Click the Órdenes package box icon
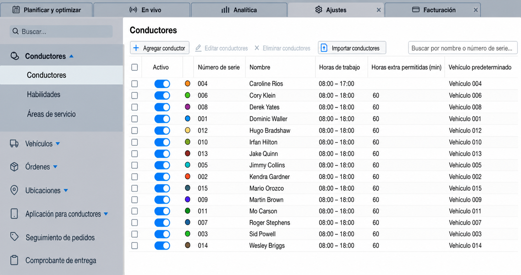This screenshot has height=275, width=521. click(14, 167)
